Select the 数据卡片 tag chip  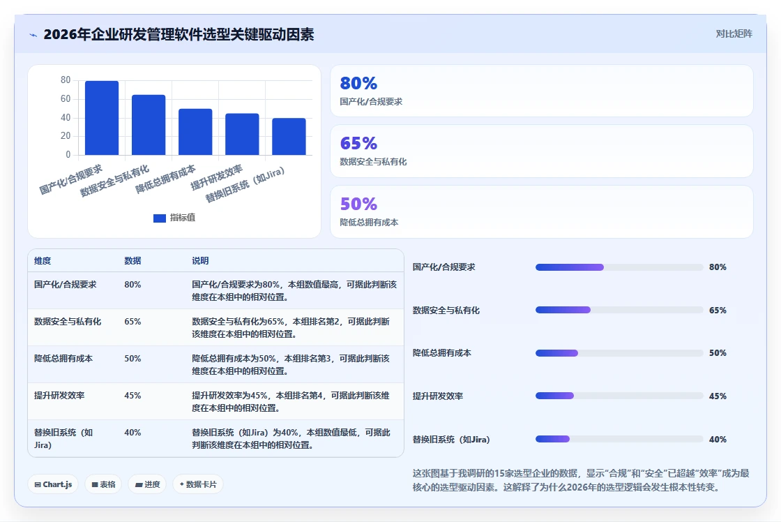[x=198, y=484]
